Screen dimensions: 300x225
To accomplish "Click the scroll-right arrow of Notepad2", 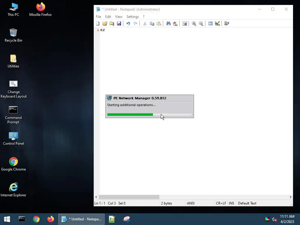I will (290, 197).
